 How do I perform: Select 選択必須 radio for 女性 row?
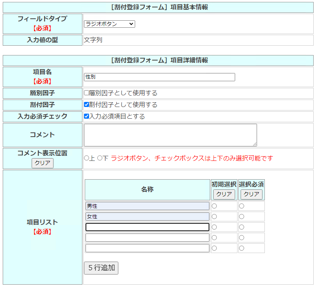pyautogui.click(x=242, y=217)
